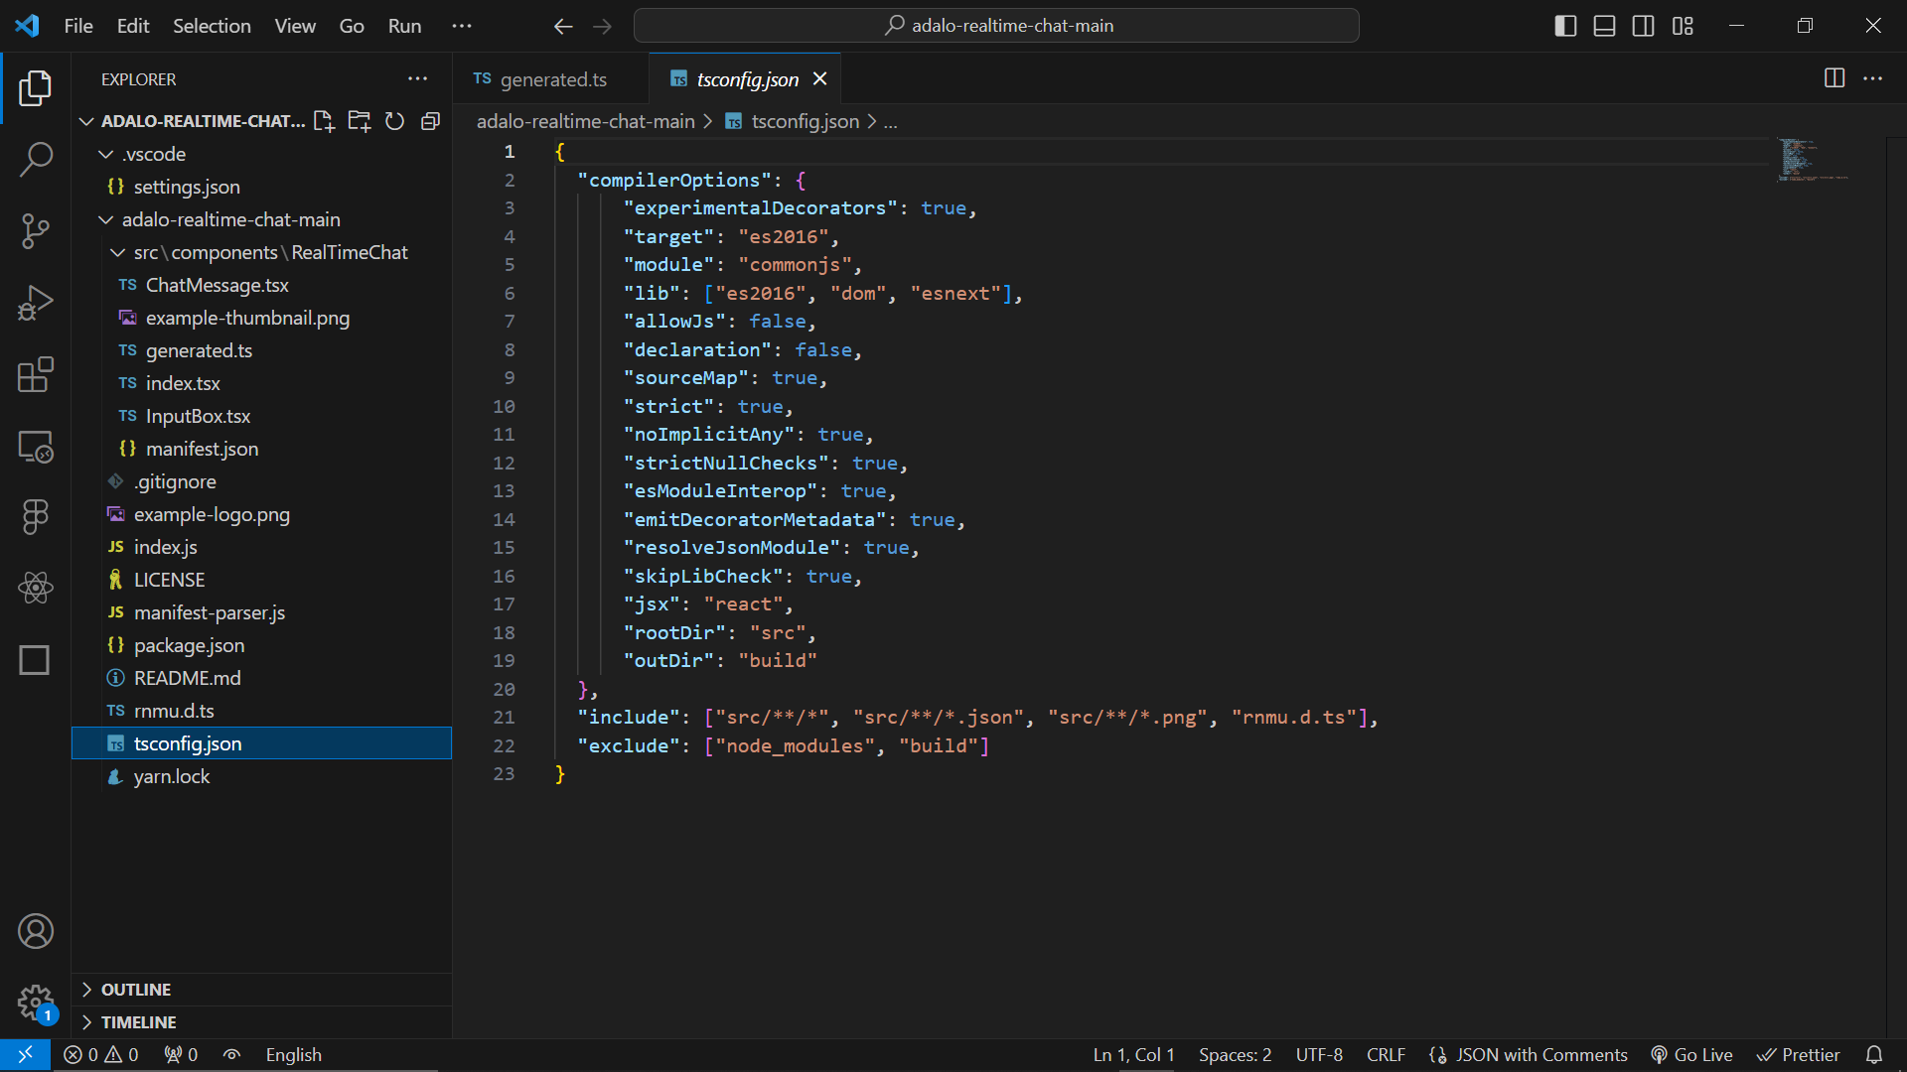Open the Selection menu
The height and width of the screenshot is (1072, 1907).
click(x=212, y=26)
